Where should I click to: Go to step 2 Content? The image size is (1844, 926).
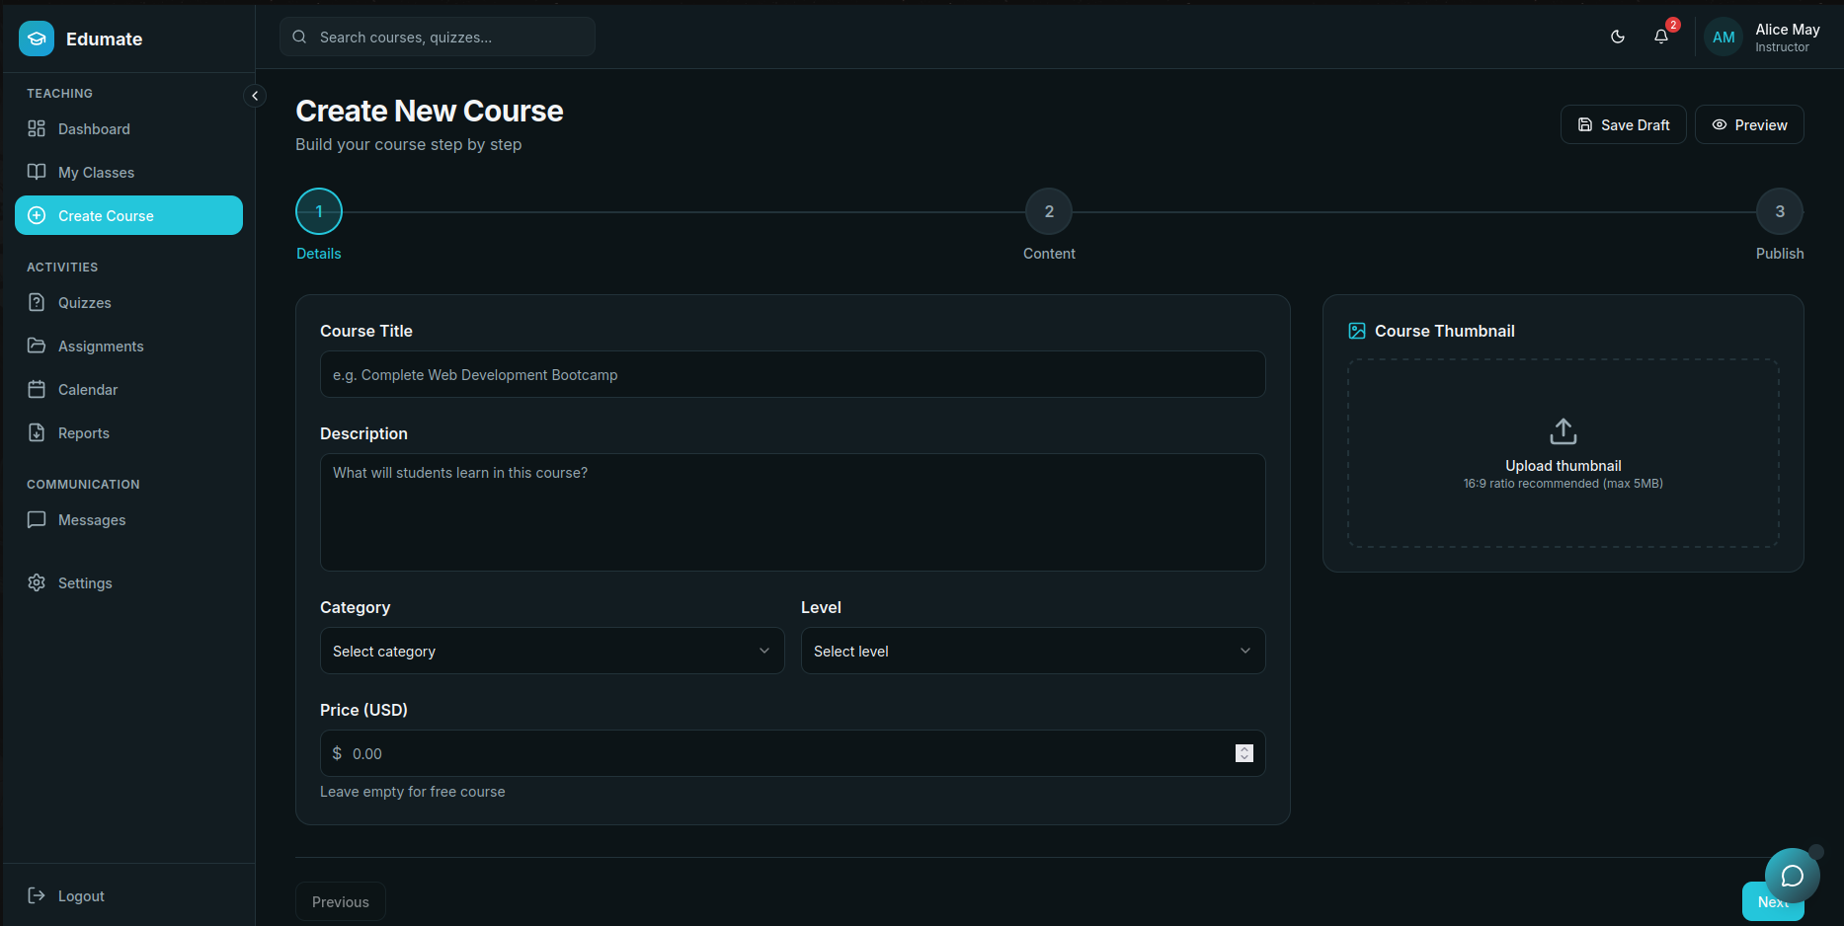[1049, 211]
